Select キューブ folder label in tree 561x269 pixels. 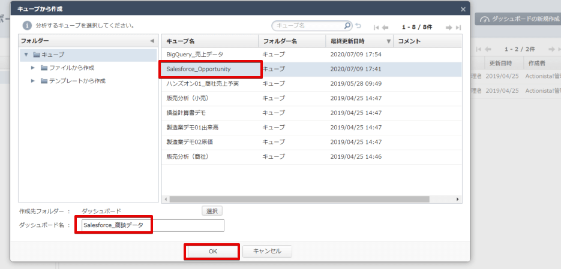[53, 55]
